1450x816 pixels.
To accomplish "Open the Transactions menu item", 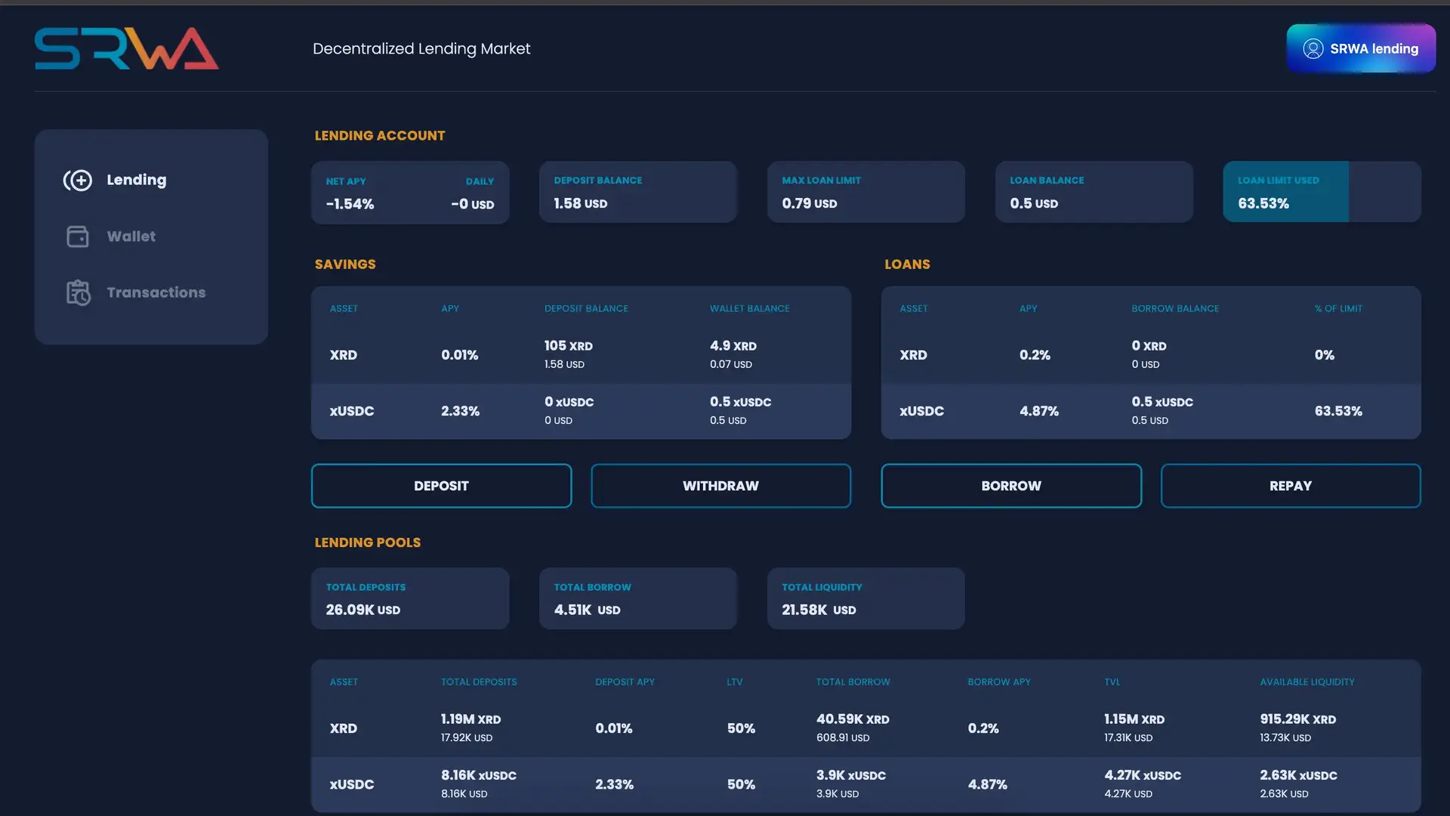I will pyautogui.click(x=156, y=292).
